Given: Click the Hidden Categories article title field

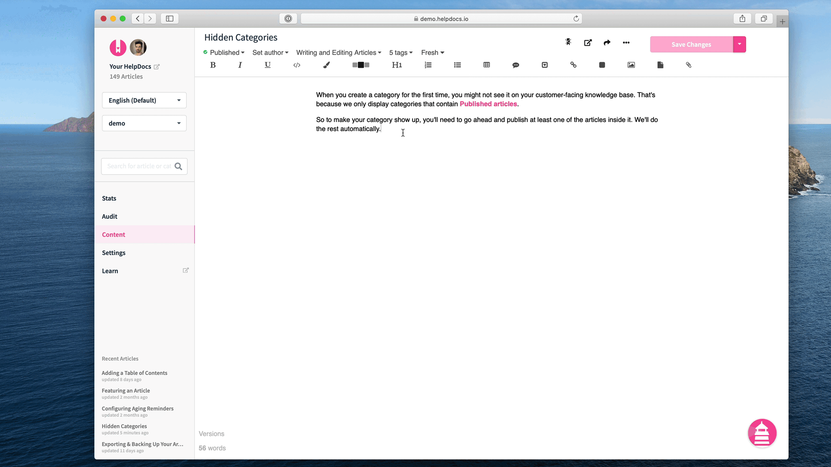Looking at the screenshot, I should (x=241, y=38).
